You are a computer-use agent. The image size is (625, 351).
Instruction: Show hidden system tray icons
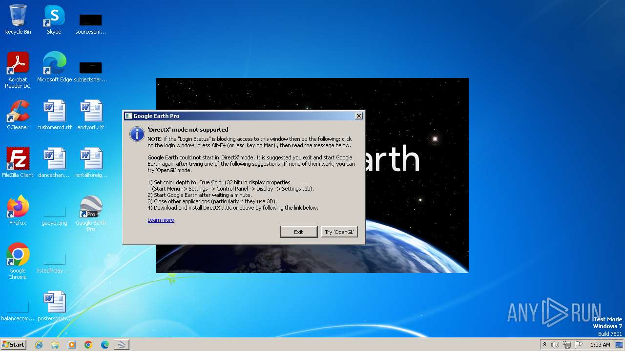click(x=544, y=344)
